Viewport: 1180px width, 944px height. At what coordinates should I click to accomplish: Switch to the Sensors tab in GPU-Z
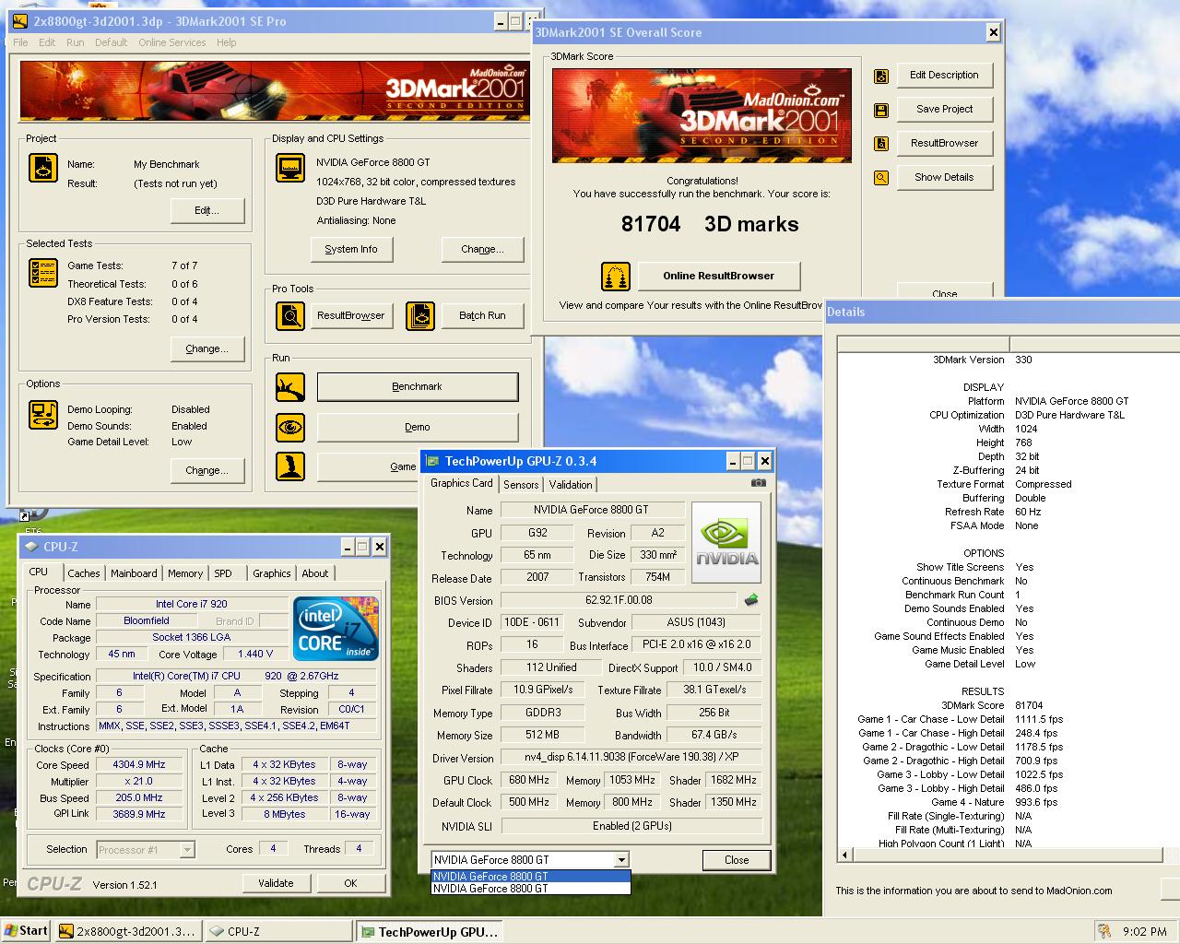pos(521,485)
